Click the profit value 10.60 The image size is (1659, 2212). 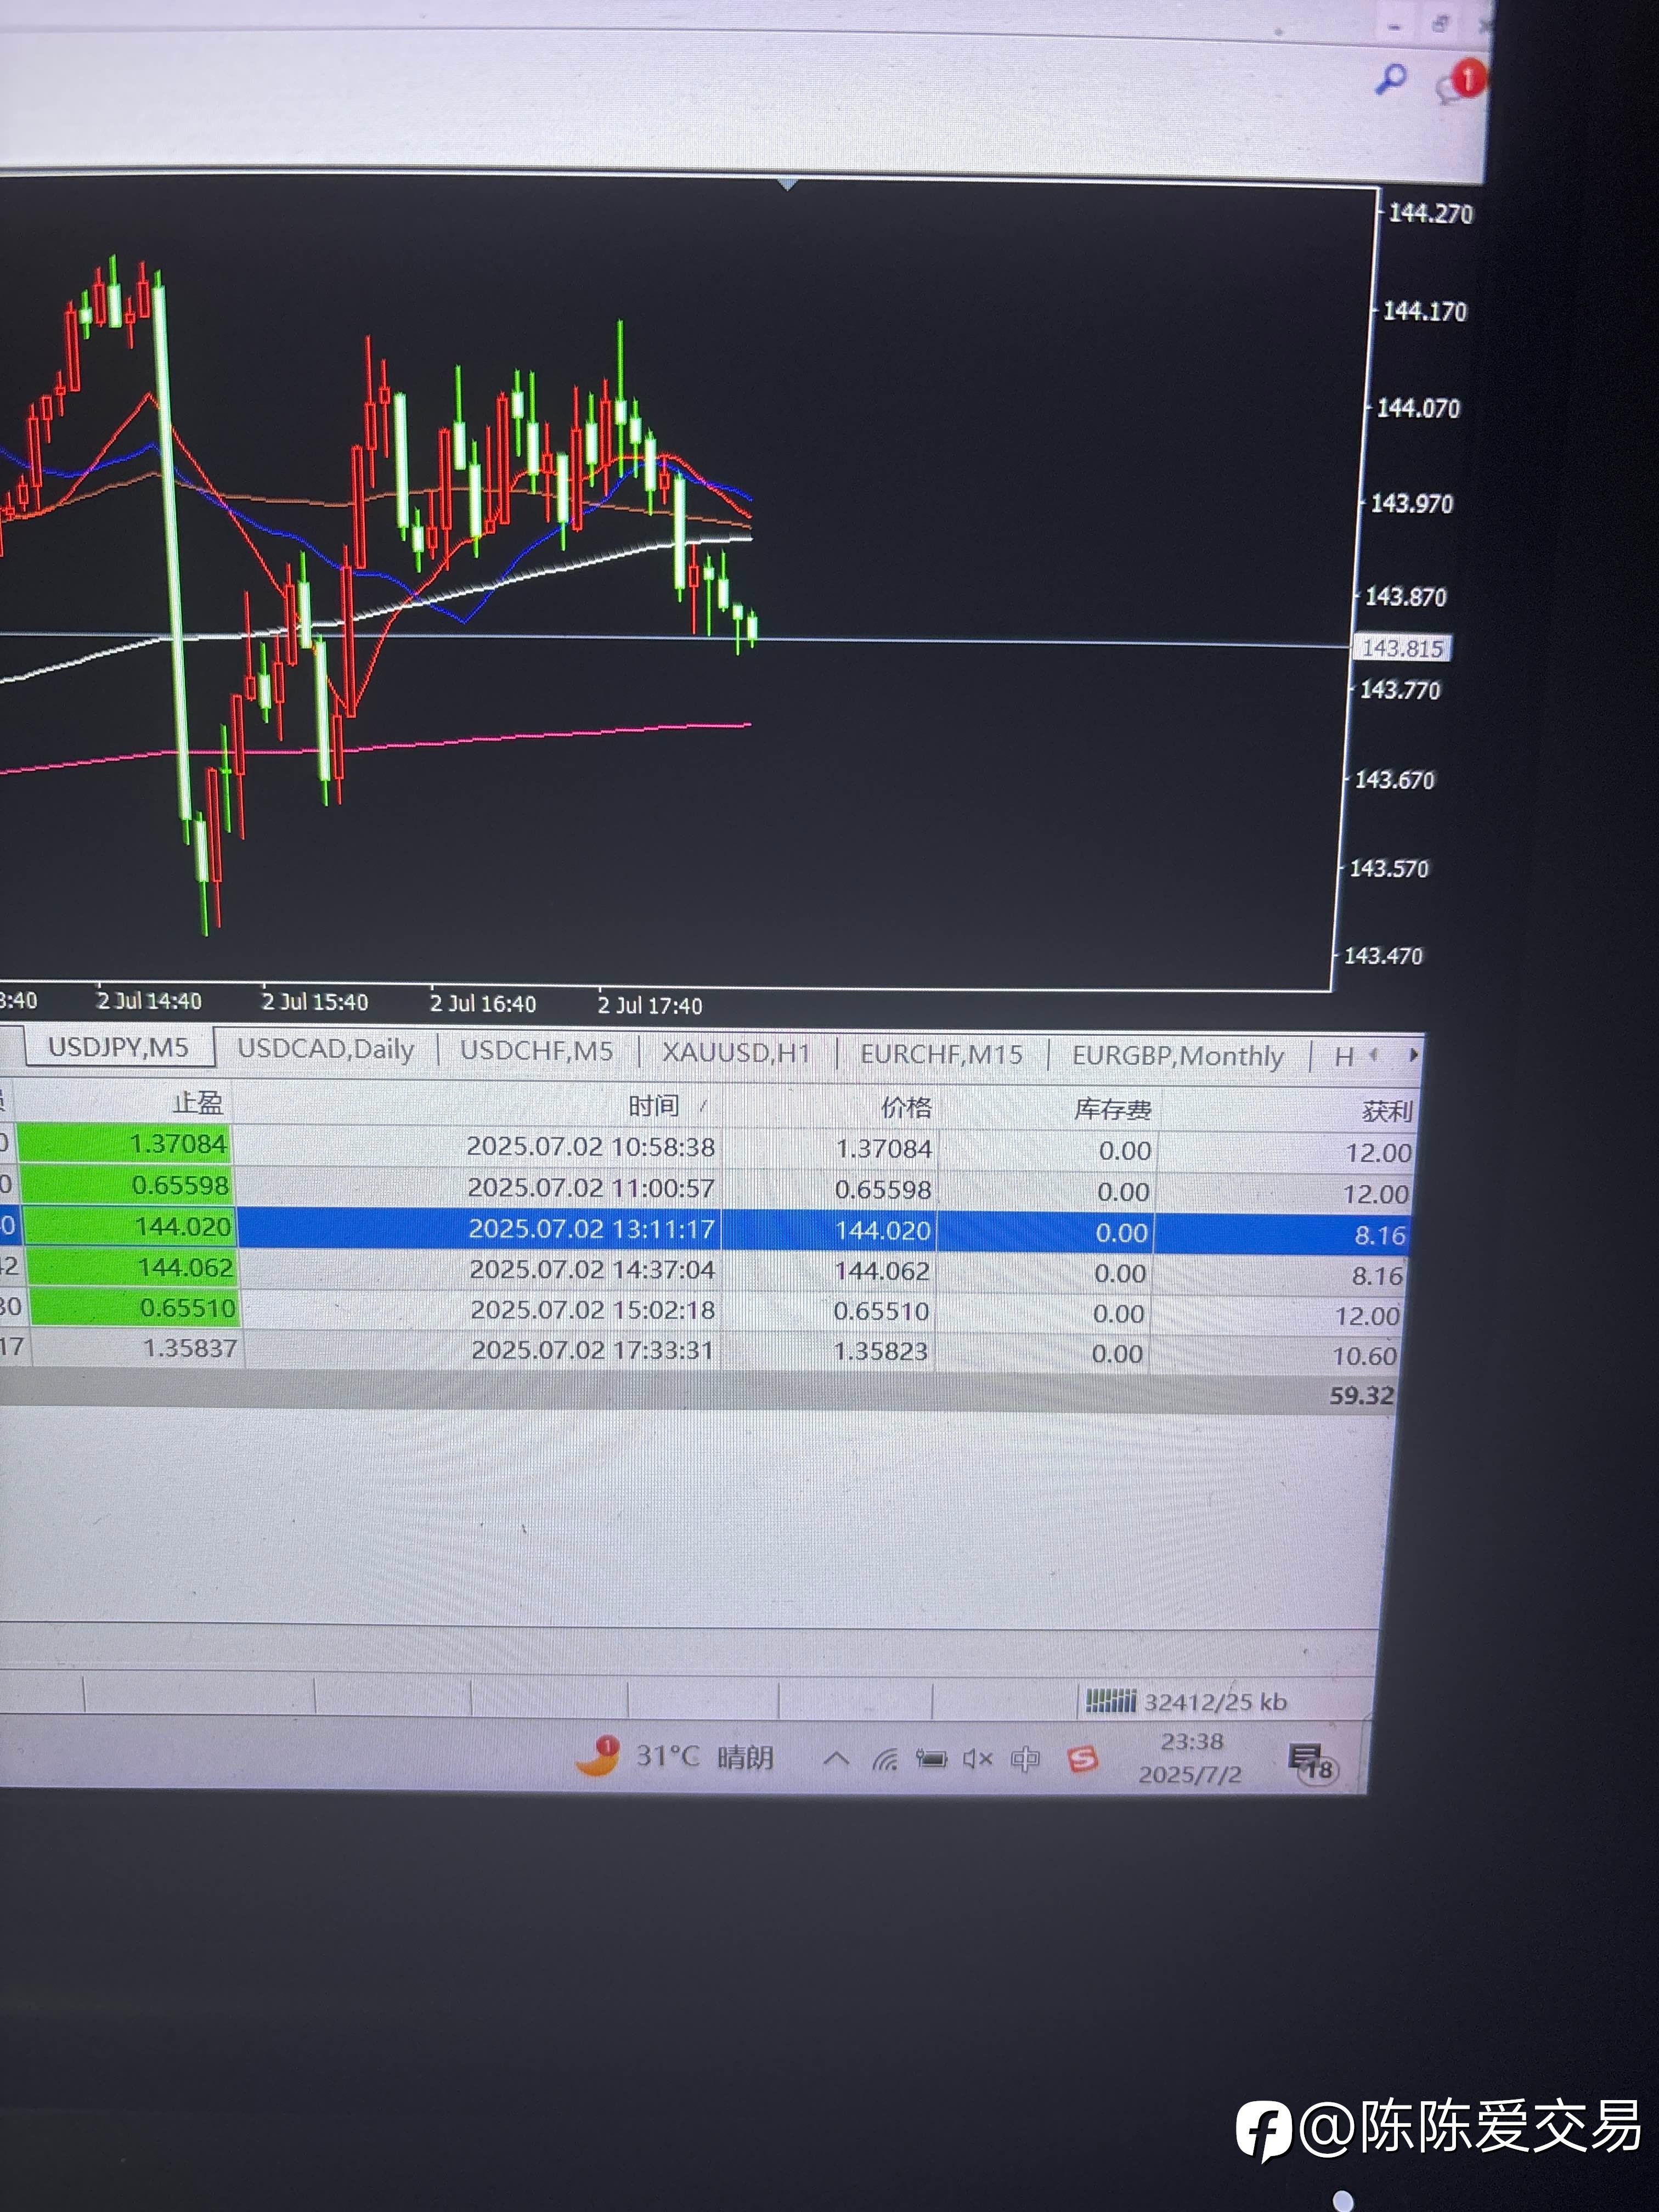click(x=1364, y=1356)
